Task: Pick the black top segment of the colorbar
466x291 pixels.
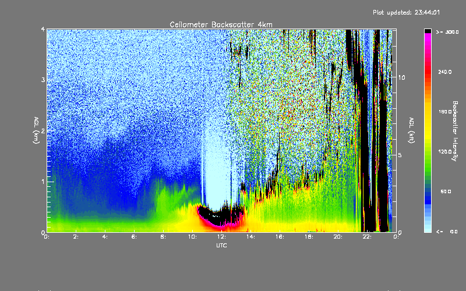Action: coord(428,31)
